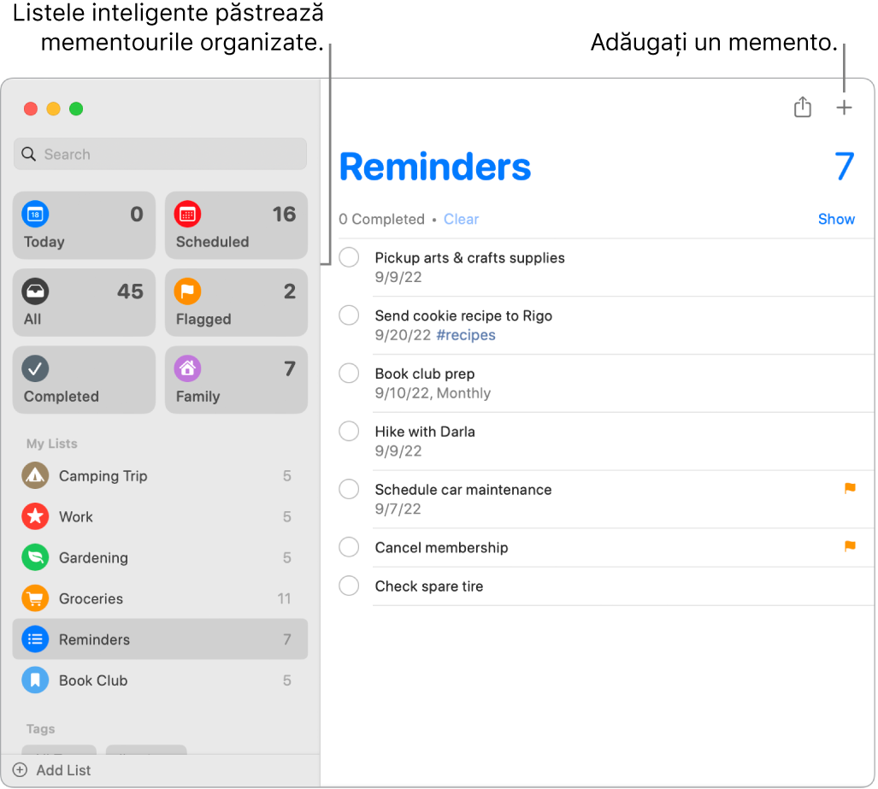Select the Family smart list
Viewport: 878px width, 789px height.
(x=236, y=380)
